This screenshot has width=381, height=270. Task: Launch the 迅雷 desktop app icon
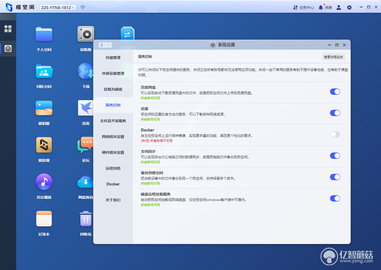pyautogui.click(x=86, y=108)
